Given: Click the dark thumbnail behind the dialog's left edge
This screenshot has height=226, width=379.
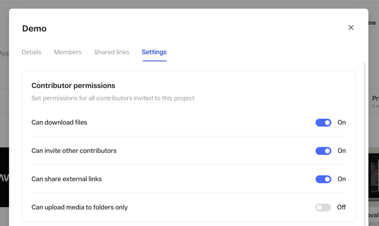Looking at the screenshot, I should tap(4, 177).
